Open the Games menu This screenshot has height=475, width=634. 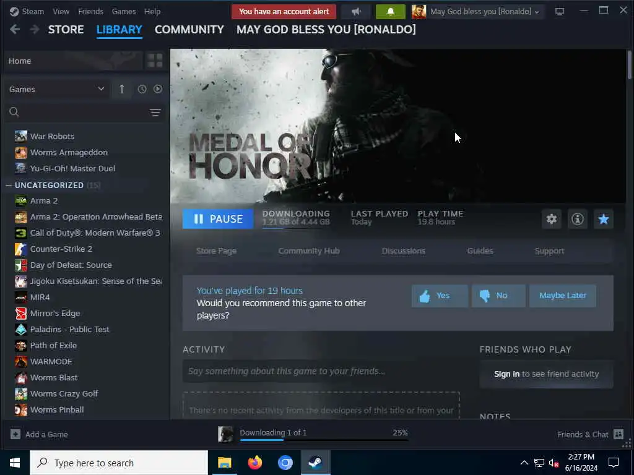(124, 11)
